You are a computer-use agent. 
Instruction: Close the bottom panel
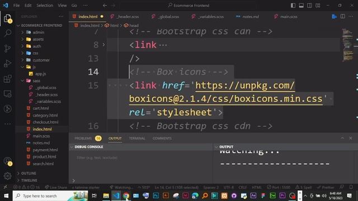pos(351,138)
